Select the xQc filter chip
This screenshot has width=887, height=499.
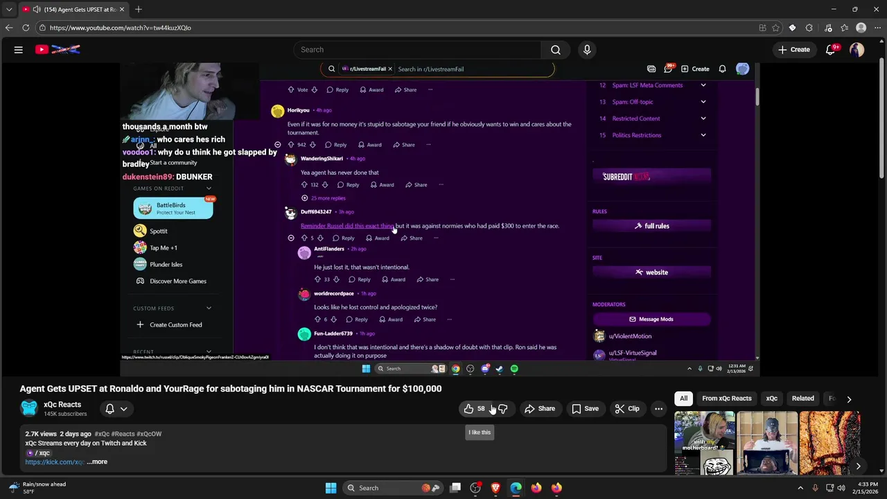tap(771, 399)
